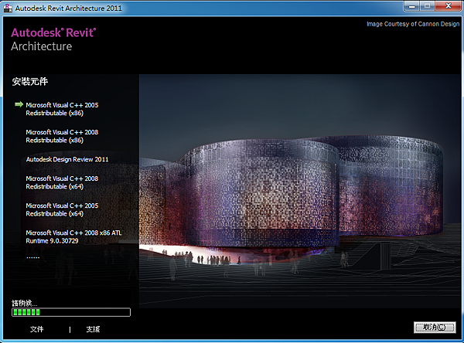Screen dimensions: 464x343
Task: Select Autodesk Design Review 2011 entry
Action: (67, 159)
